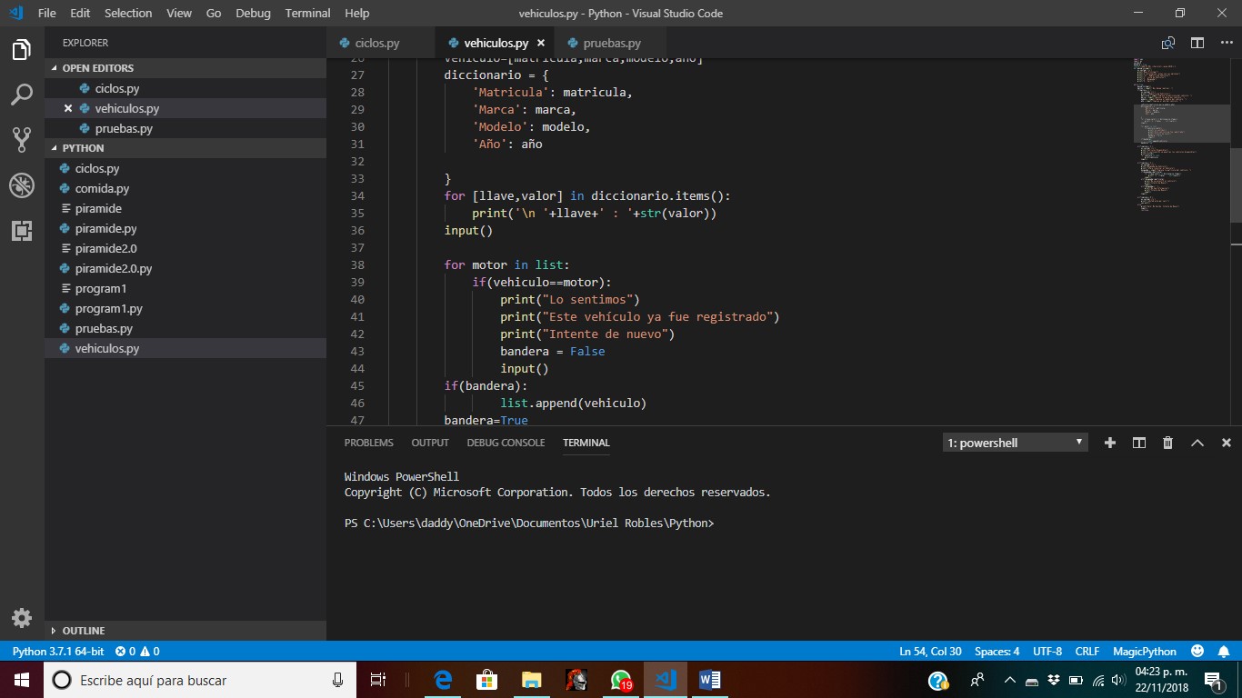Open Microsoft Word from the taskbar
The height and width of the screenshot is (698, 1242).
pos(708,679)
